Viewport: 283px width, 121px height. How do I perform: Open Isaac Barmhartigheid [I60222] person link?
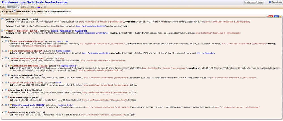[28, 41]
